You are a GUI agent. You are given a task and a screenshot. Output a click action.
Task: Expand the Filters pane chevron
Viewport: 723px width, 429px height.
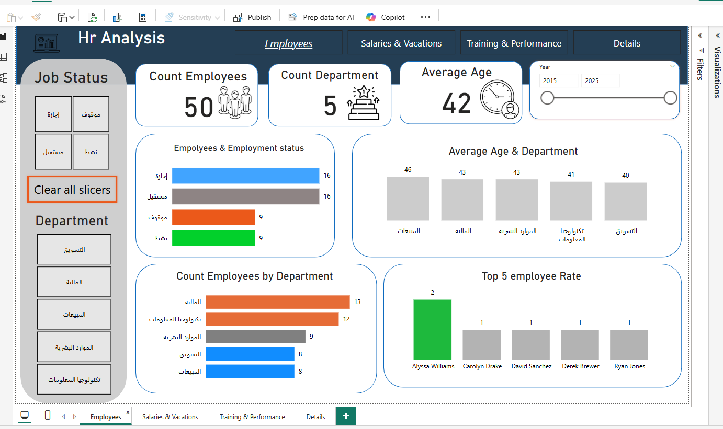coord(699,36)
